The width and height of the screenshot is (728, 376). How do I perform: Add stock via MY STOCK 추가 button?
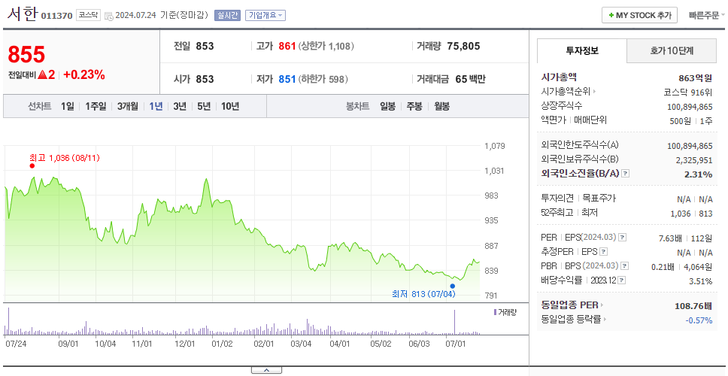click(640, 15)
